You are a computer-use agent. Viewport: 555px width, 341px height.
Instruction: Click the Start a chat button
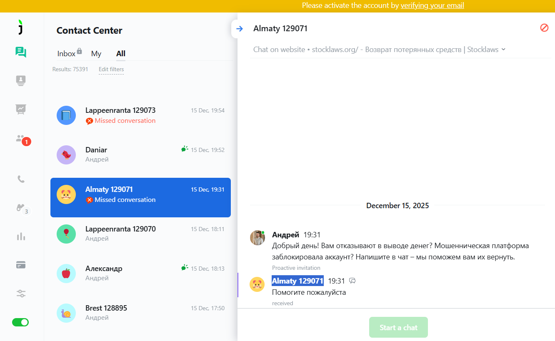[398, 327]
